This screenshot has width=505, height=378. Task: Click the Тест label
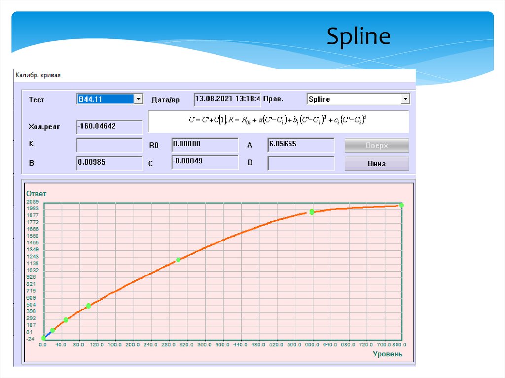(x=36, y=100)
